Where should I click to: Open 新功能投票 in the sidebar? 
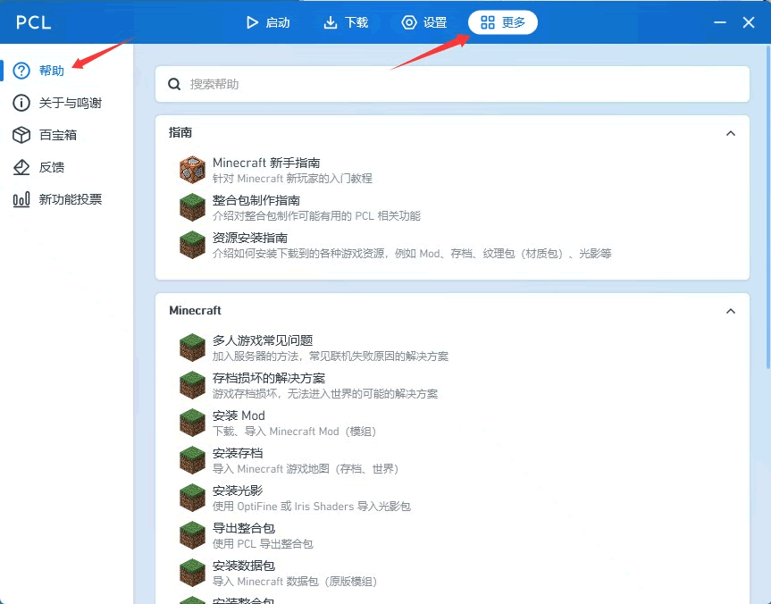tap(61, 199)
